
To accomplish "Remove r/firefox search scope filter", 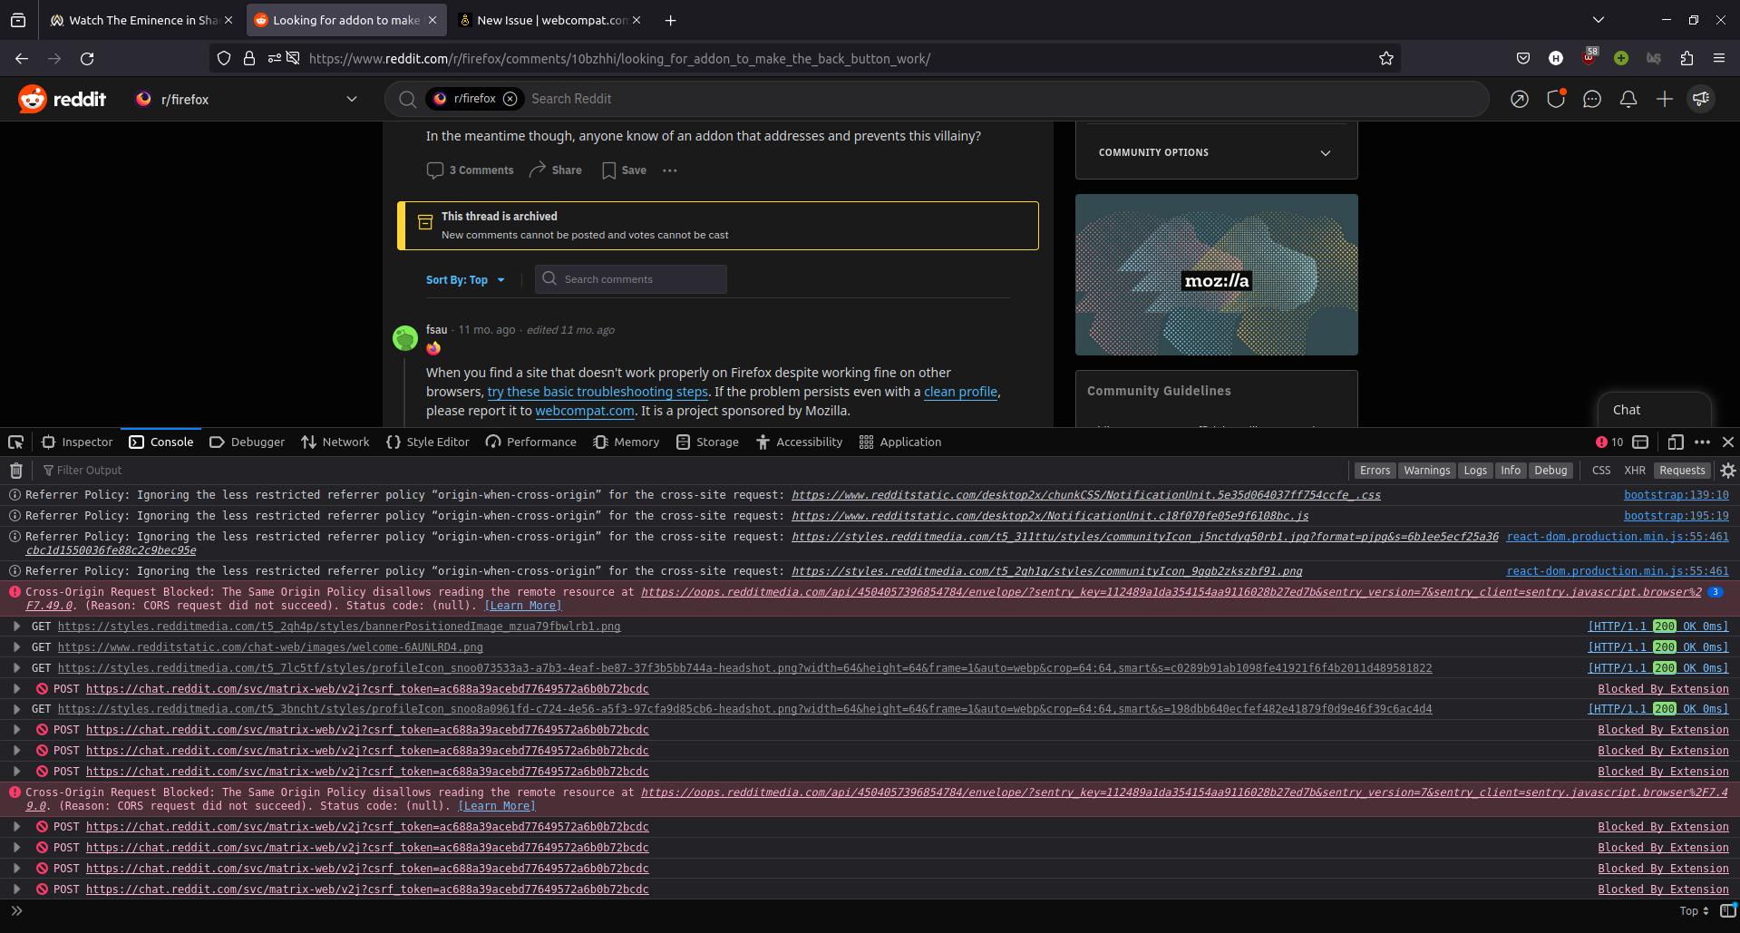I will (x=510, y=99).
